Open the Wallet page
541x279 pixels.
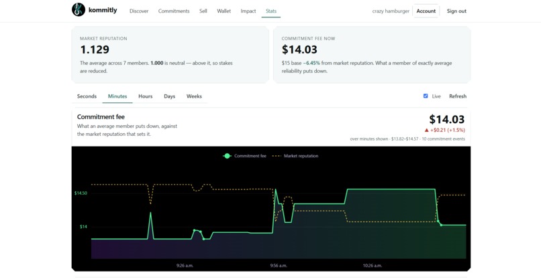pyautogui.click(x=224, y=11)
